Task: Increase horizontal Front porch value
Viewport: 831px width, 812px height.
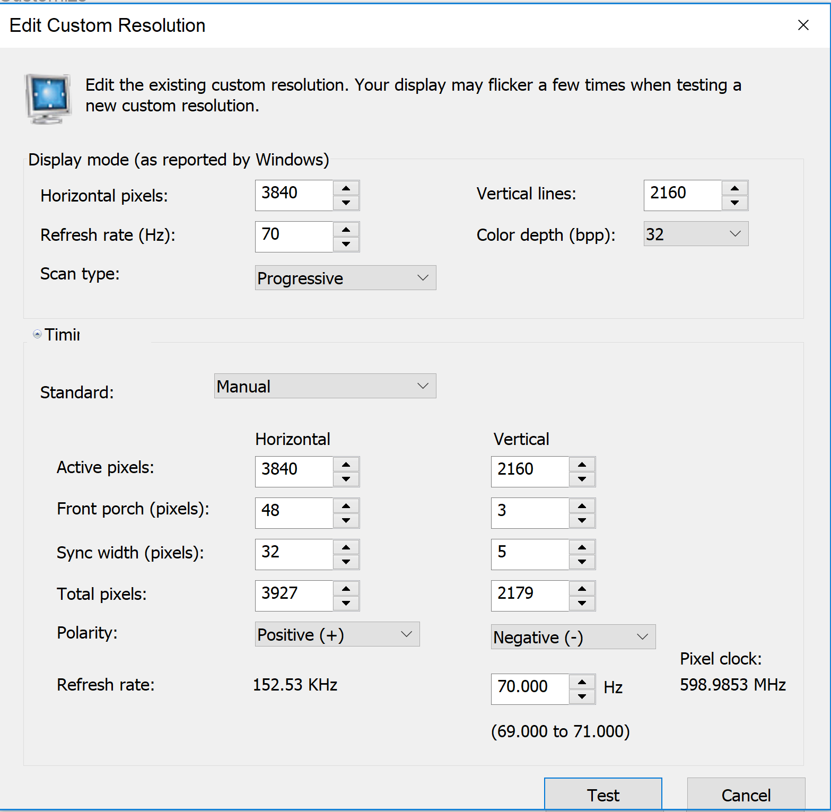Action: (x=346, y=506)
